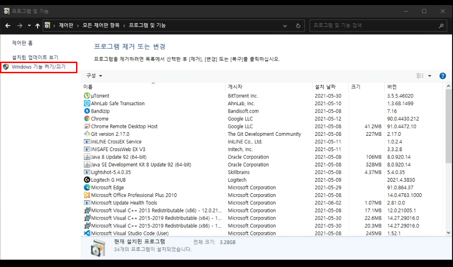Viewport: 453px width, 267px height.
Task: Click the 328MB size cell
Action: [x=374, y=165]
